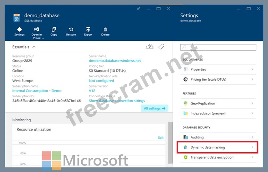The width and height of the screenshot is (268, 172).
Task: Select the Online status text
Action: [x=17, y=71]
